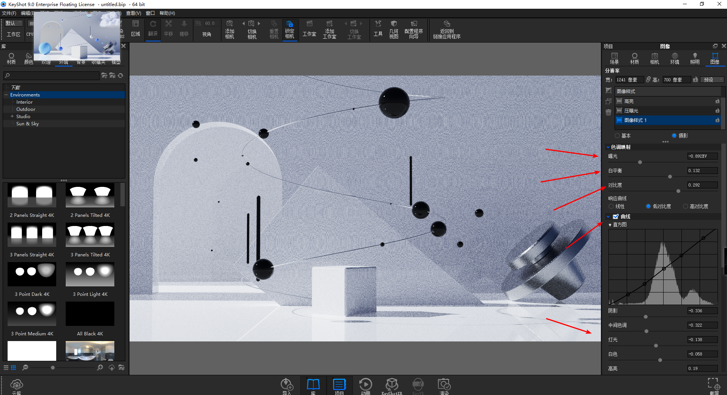Open the 文件(F) menu
Viewport: 727px width, 395px height.
(9, 13)
